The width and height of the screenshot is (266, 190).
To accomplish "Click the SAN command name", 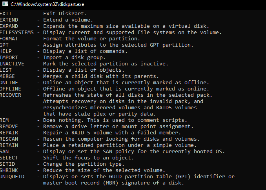I will [x=5, y=151].
